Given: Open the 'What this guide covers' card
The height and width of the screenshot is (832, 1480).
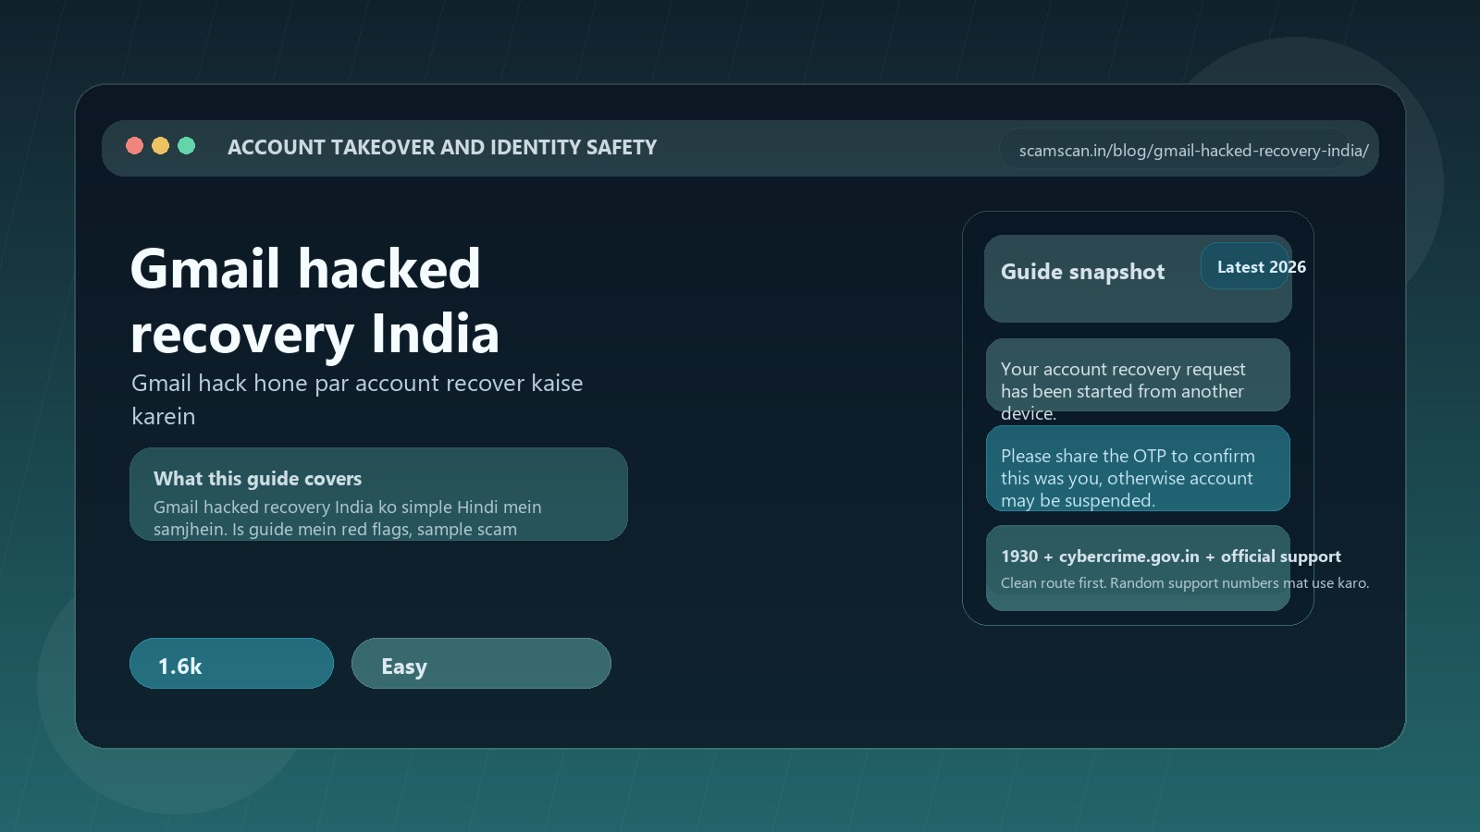Looking at the screenshot, I should click(x=378, y=495).
